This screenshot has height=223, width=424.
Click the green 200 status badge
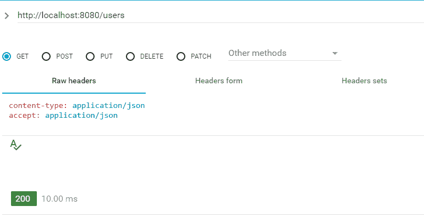point(24,199)
